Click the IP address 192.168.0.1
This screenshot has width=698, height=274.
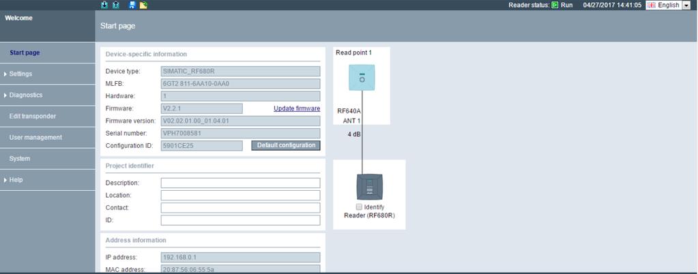pyautogui.click(x=240, y=258)
